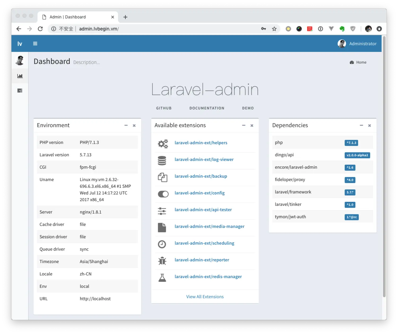The height and width of the screenshot is (334, 398).
Task: Open the Chrome profile avatar
Action: (368, 29)
